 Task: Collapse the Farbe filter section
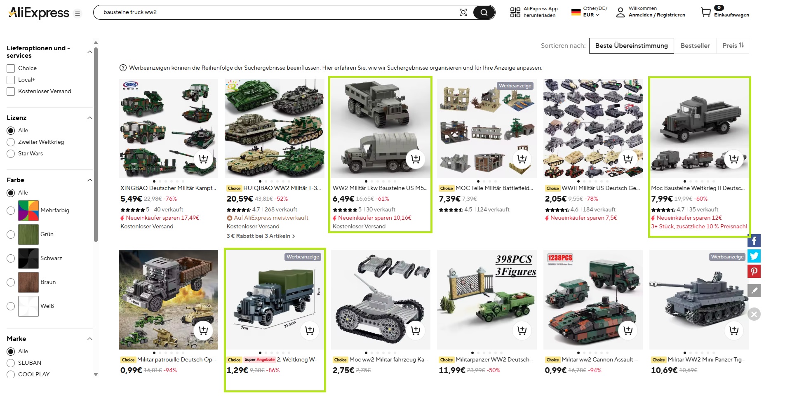[90, 180]
